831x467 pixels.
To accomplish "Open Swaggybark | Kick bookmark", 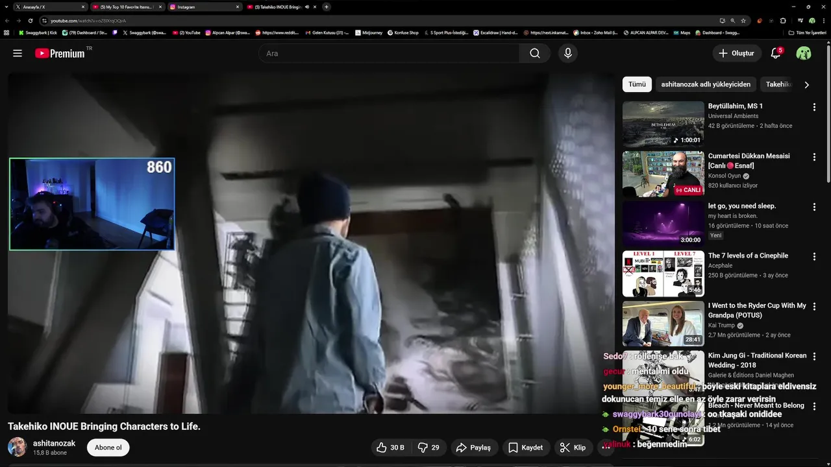I will click(x=38, y=32).
